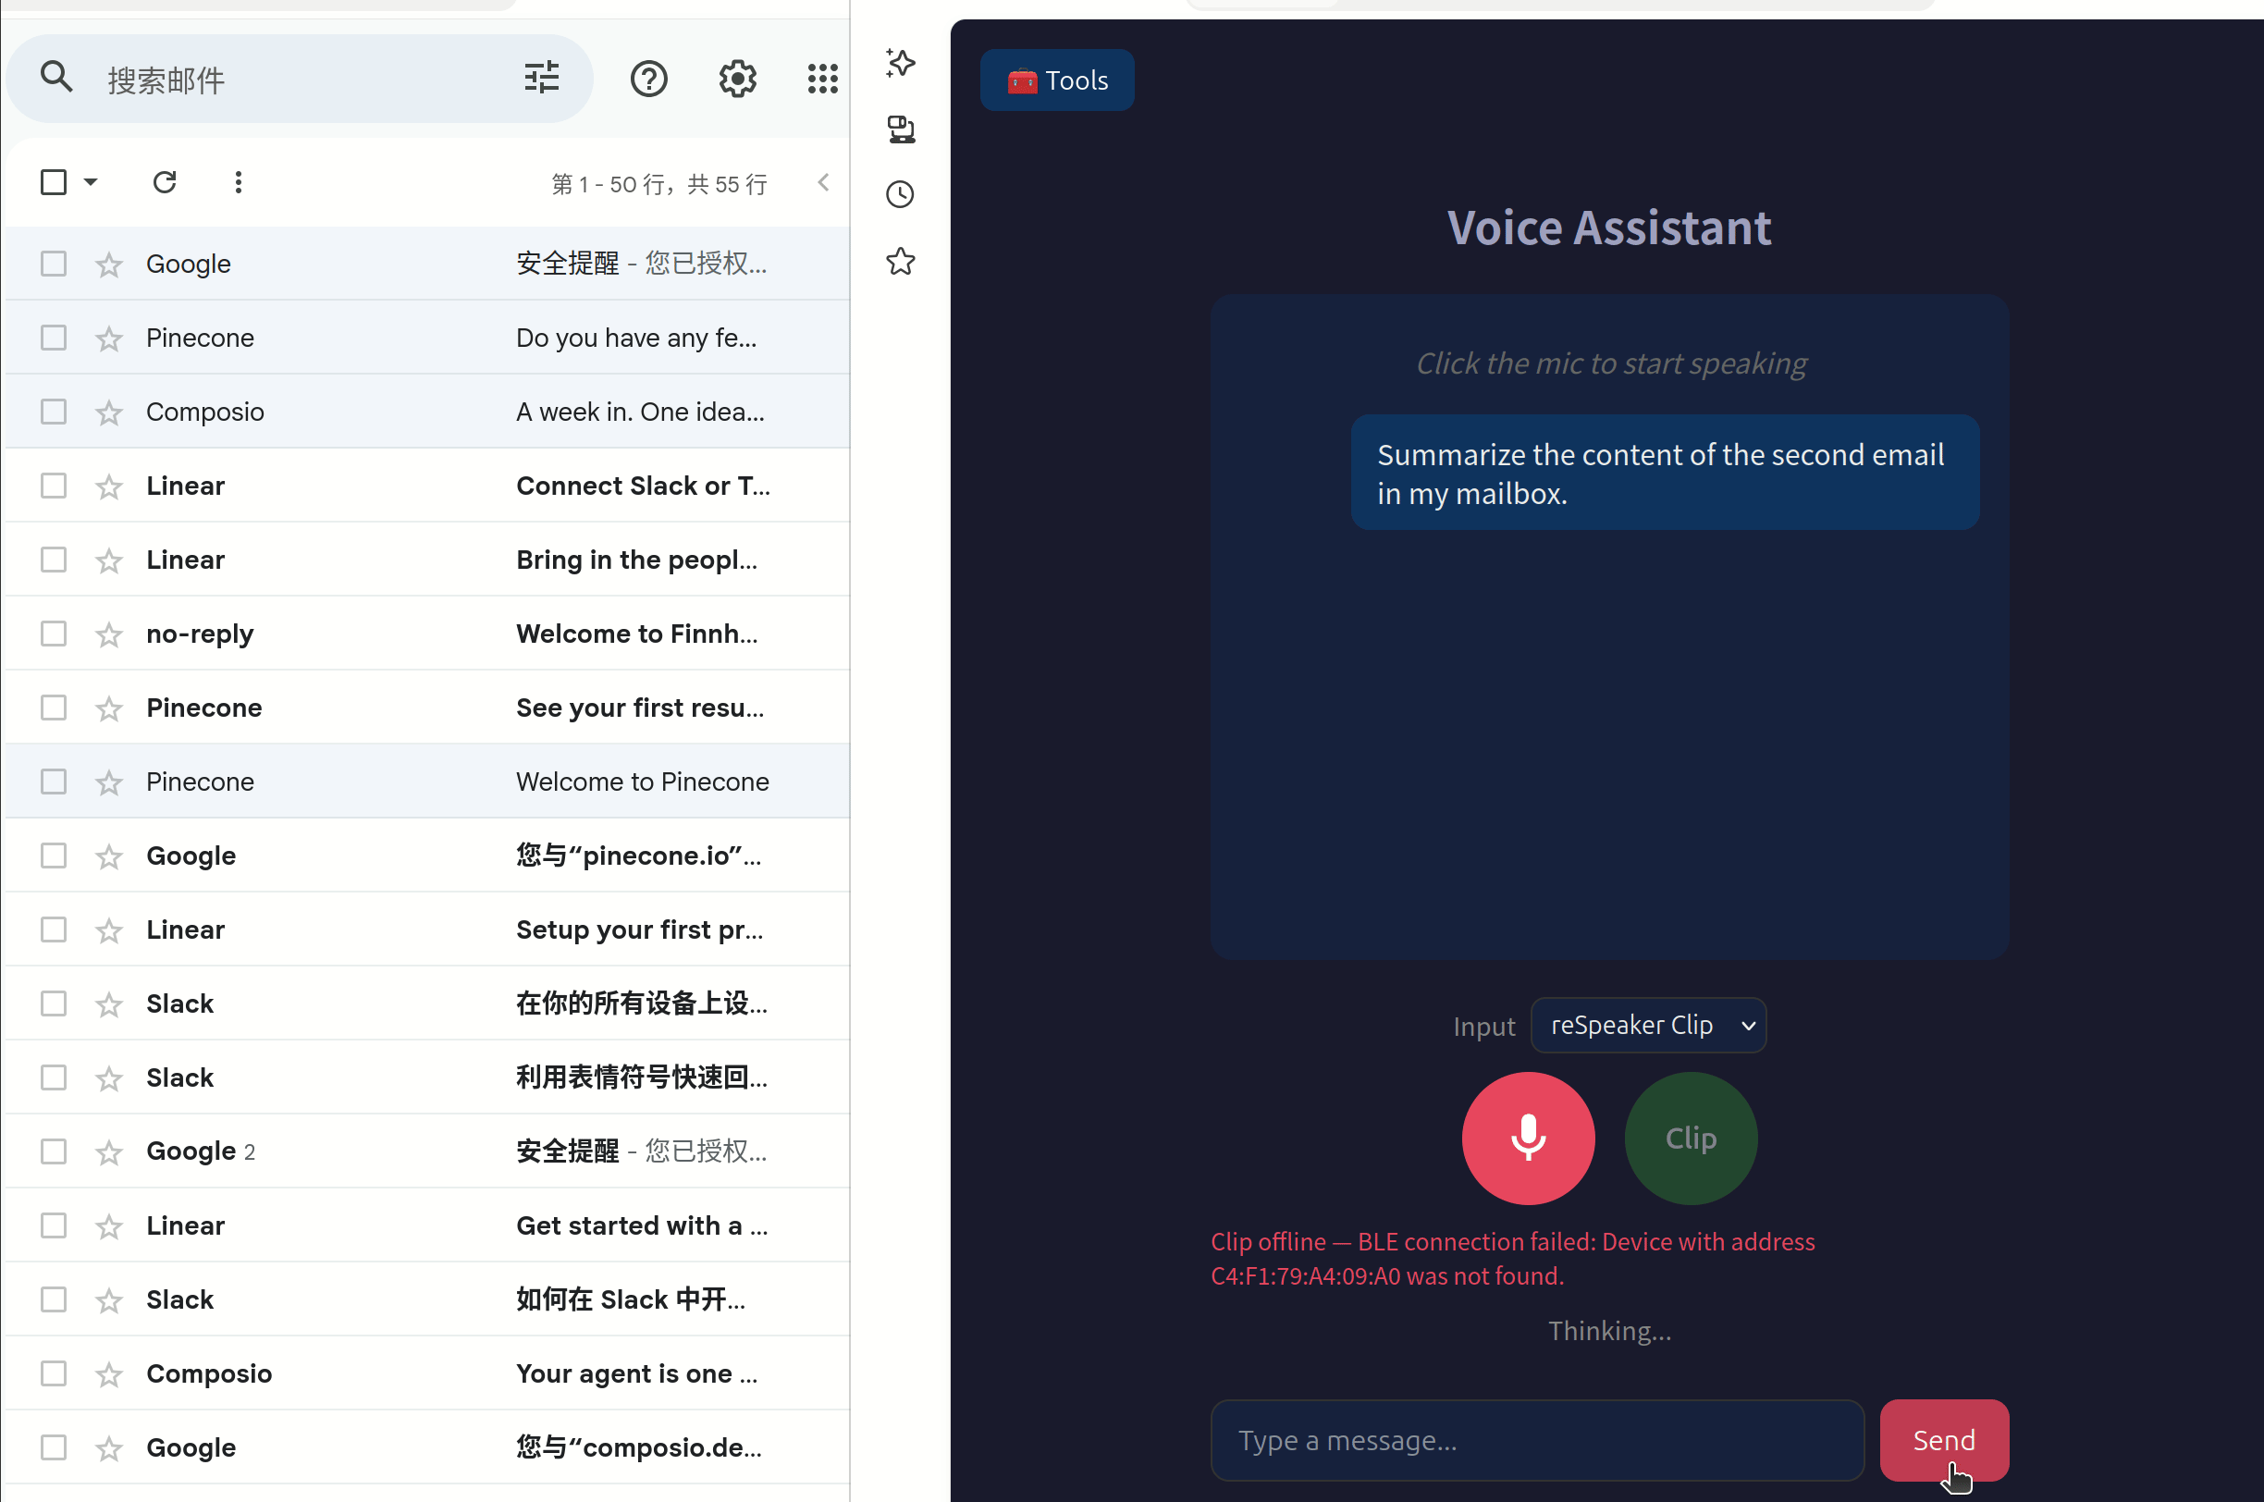Check the Linear 'Connect Slack or T...' email
2264x1502 pixels.
[x=54, y=486]
